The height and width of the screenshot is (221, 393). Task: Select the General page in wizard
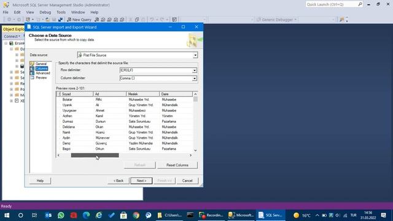click(41, 64)
